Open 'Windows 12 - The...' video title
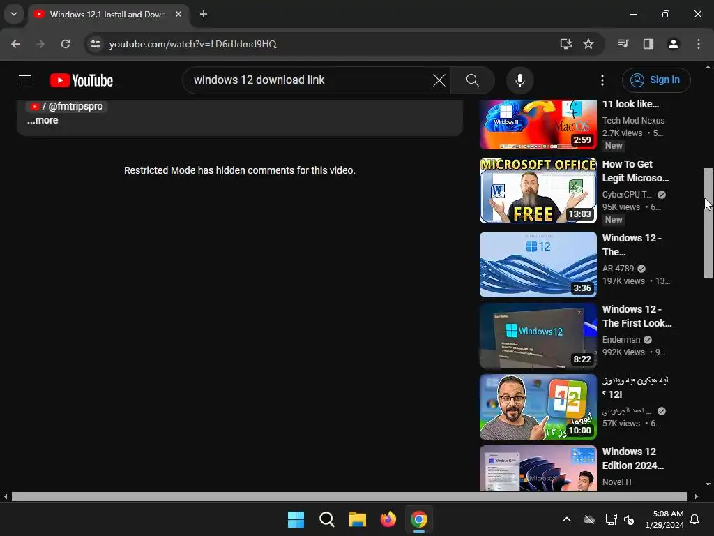Screen dimensions: 714x536 [632, 245]
